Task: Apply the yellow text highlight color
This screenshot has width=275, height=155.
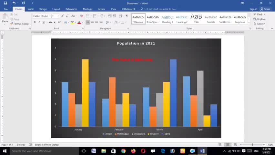Action: 72,22
